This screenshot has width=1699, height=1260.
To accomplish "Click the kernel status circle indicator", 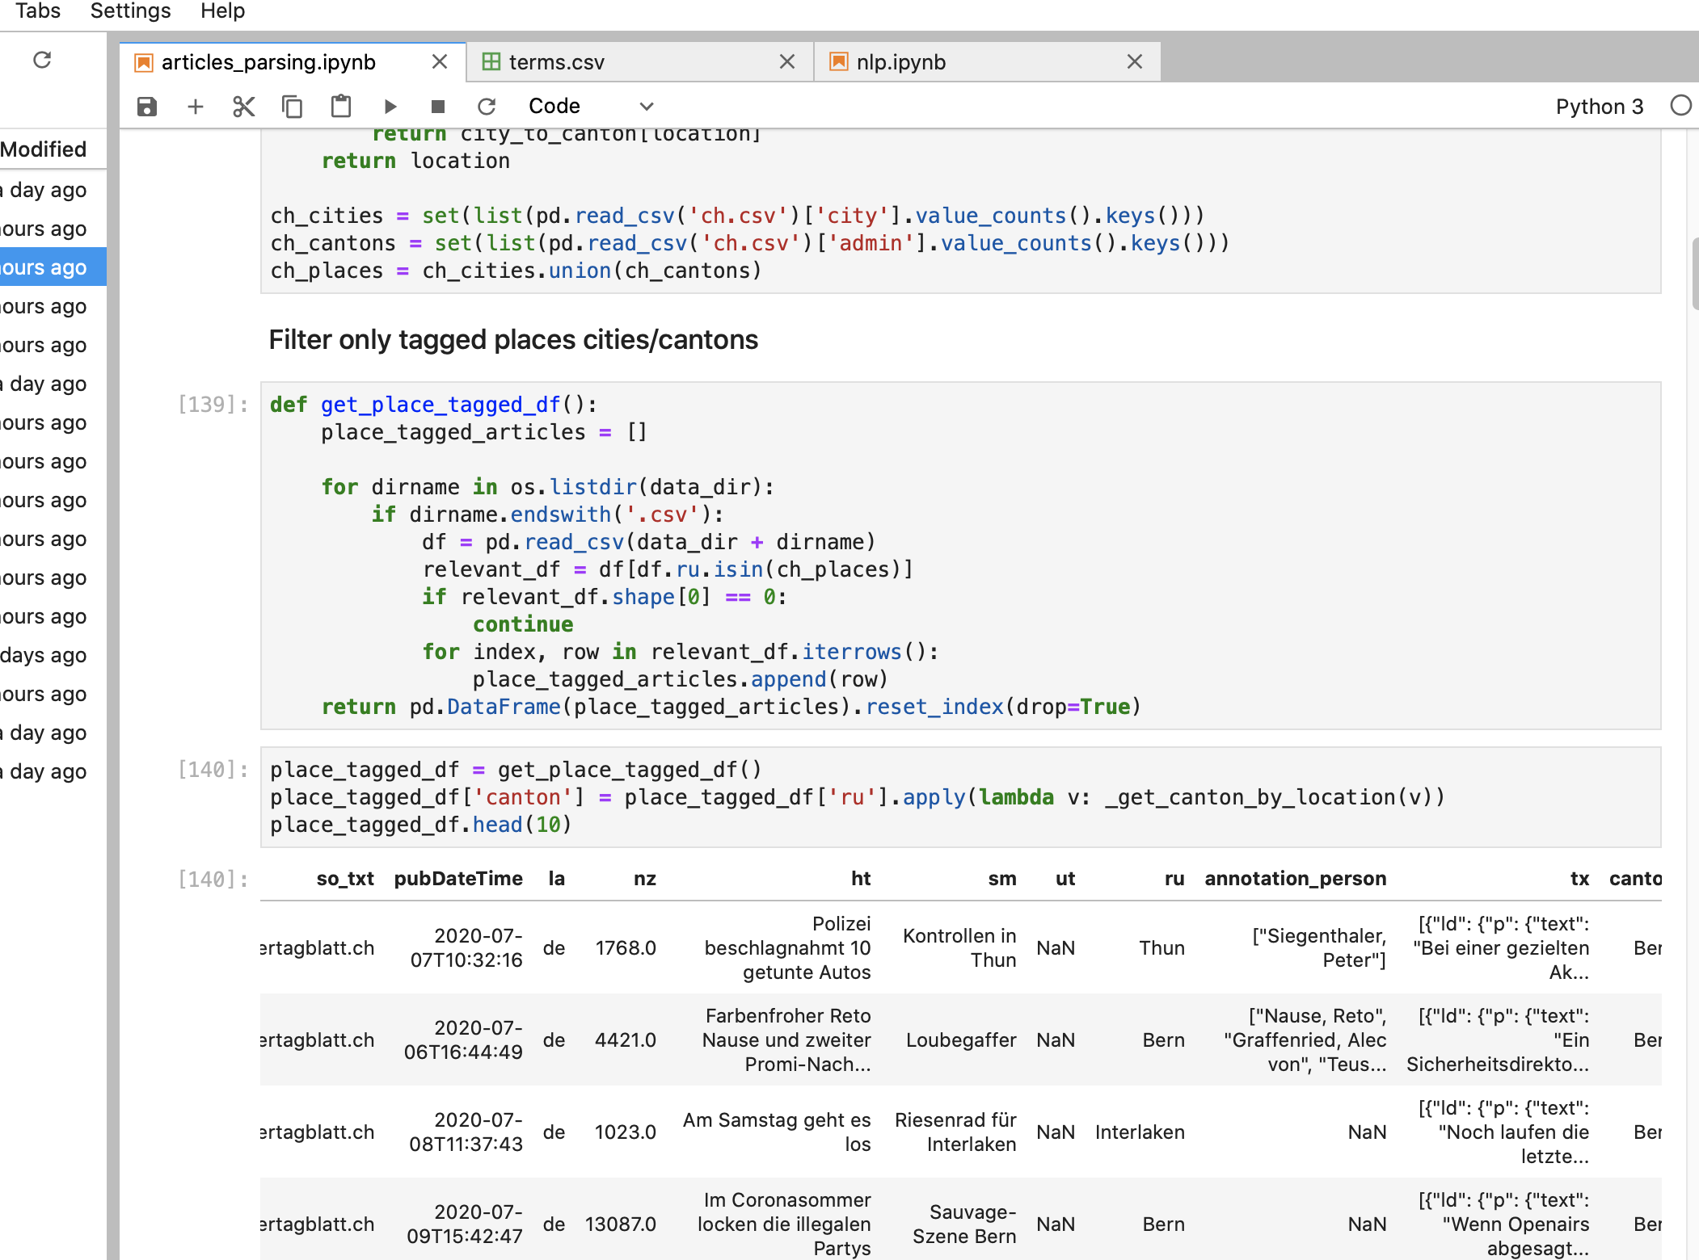I will 1680,106.
